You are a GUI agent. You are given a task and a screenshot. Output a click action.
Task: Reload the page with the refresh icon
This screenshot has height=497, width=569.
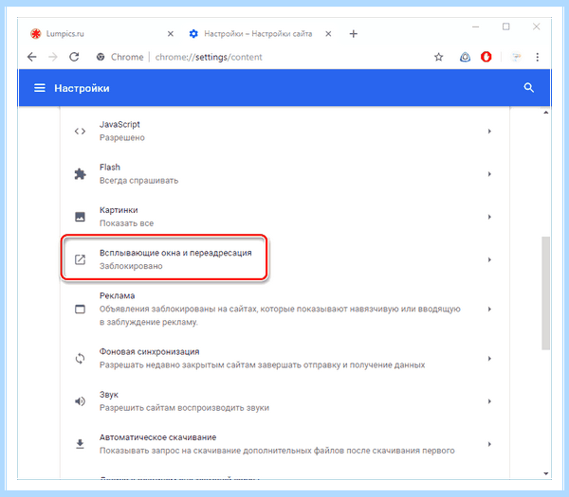(x=74, y=57)
